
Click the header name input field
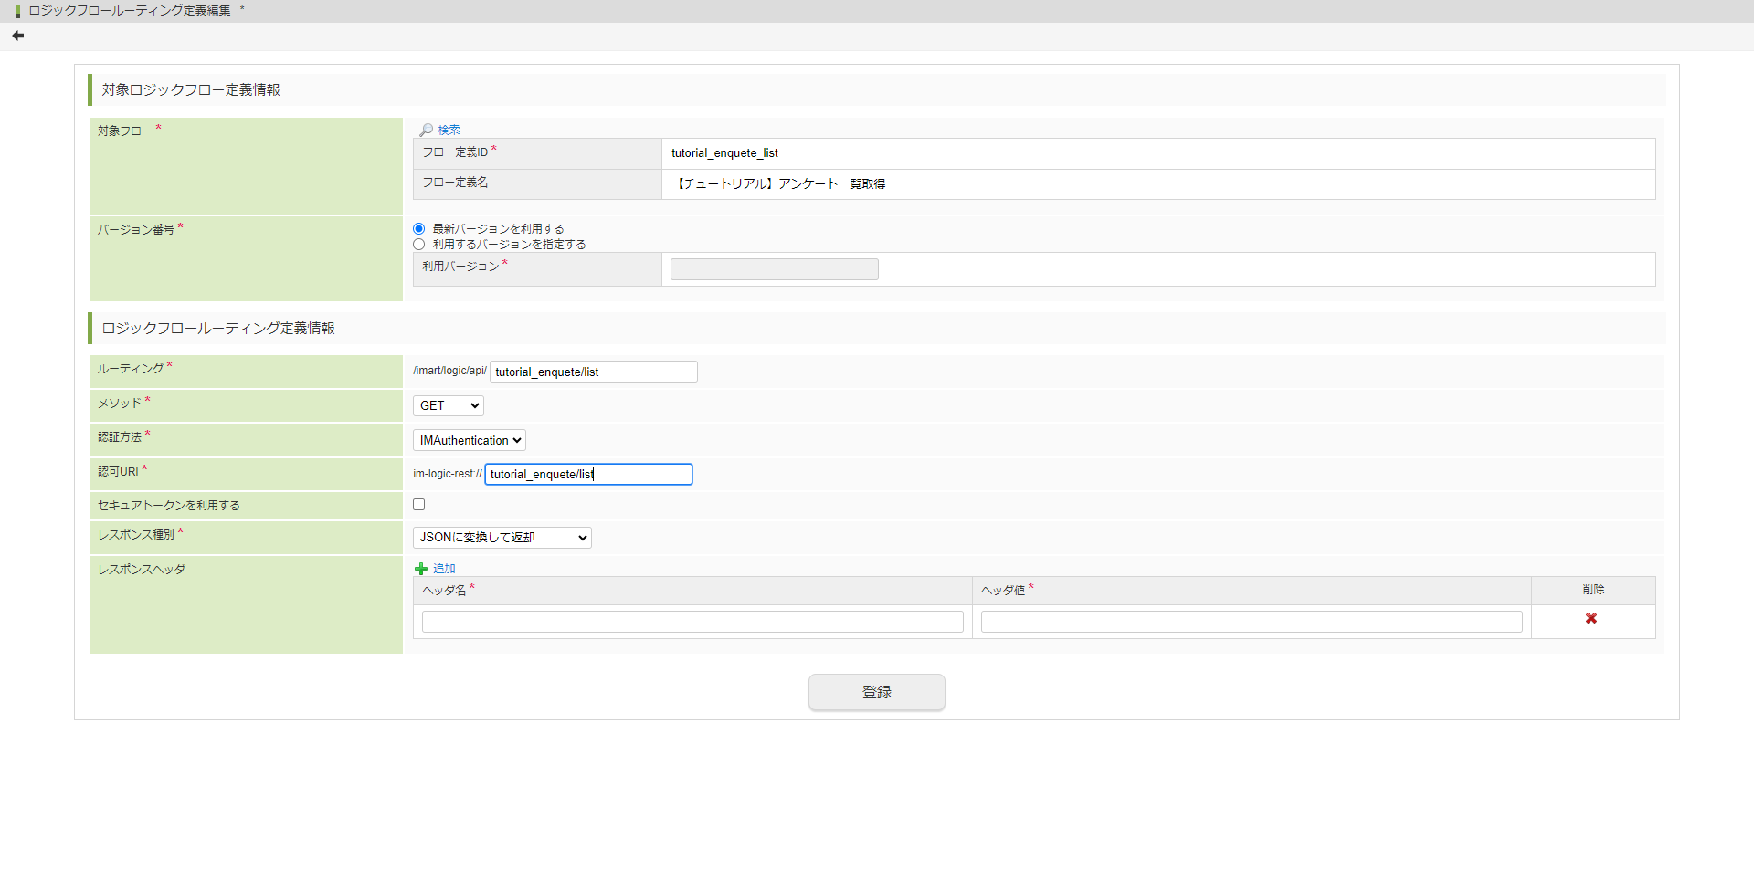[692, 623]
